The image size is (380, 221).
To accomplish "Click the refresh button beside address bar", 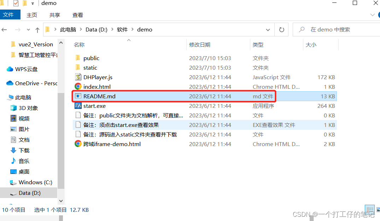I will tap(282, 30).
